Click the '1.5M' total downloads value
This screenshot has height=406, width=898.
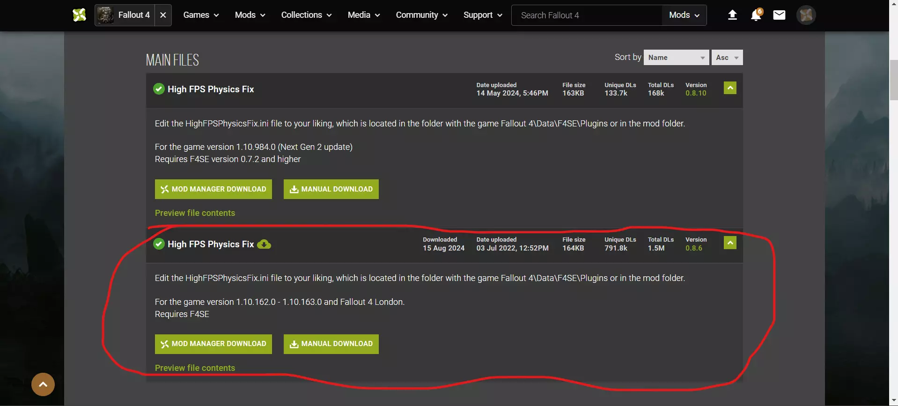656,248
